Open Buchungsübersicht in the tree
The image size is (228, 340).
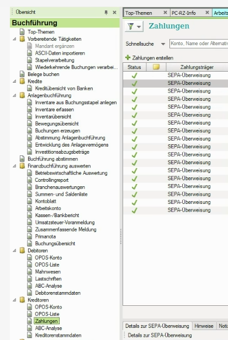coord(55,244)
